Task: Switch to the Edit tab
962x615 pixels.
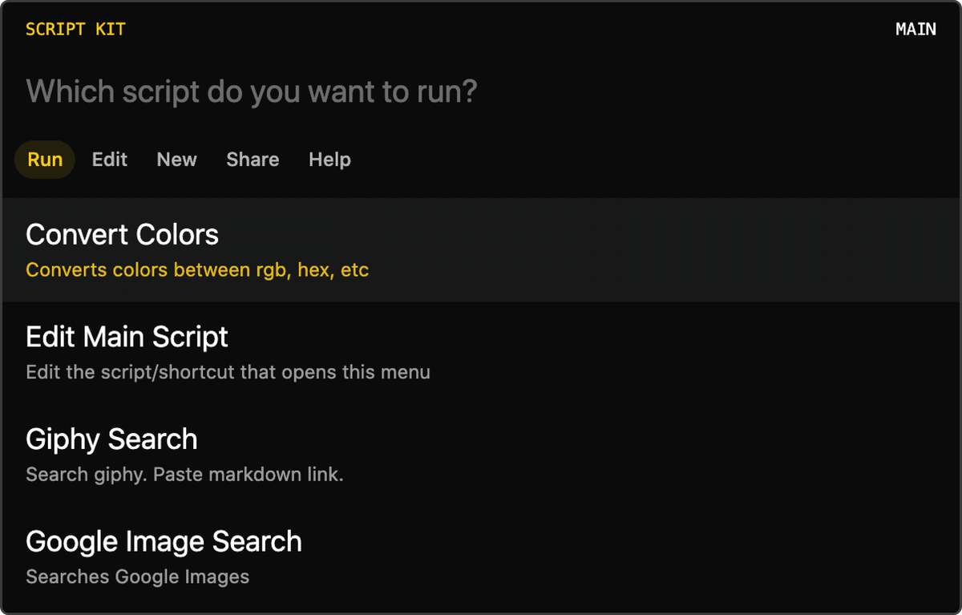Action: (x=110, y=160)
